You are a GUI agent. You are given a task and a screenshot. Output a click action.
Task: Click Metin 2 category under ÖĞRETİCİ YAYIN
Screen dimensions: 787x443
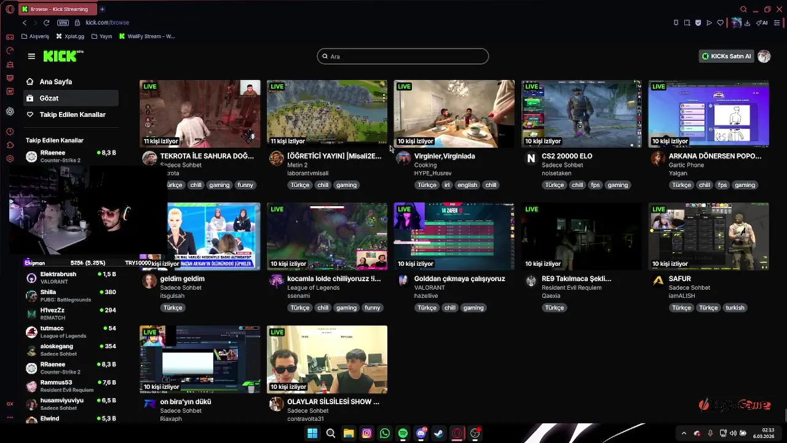pos(297,165)
